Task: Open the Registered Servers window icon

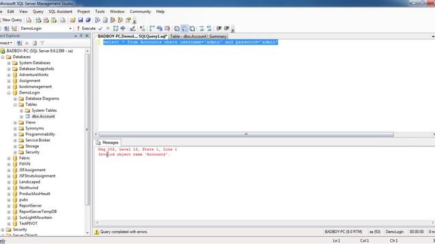Action: click(x=97, y=20)
